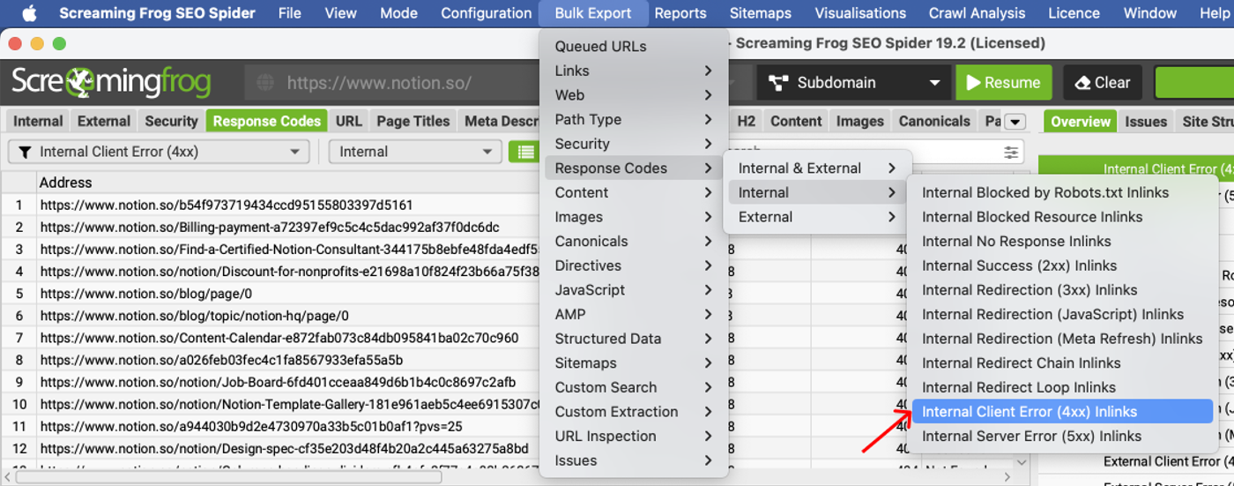The width and height of the screenshot is (1234, 486).
Task: Click the horizontal scrollbar below the table
Action: pos(229,476)
